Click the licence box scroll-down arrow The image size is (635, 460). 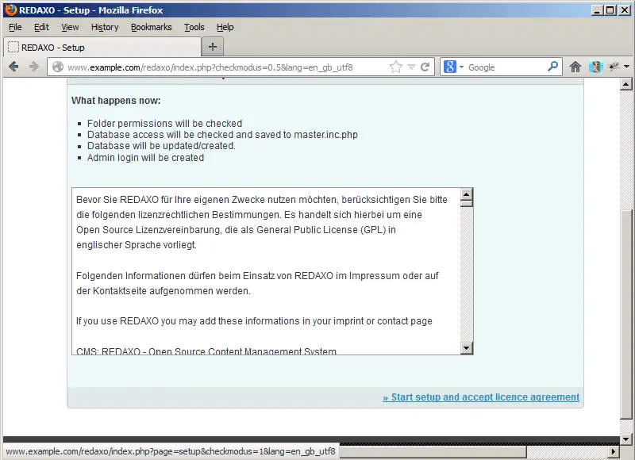(x=467, y=348)
